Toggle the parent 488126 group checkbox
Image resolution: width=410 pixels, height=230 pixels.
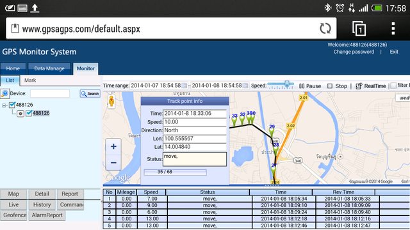(12, 105)
